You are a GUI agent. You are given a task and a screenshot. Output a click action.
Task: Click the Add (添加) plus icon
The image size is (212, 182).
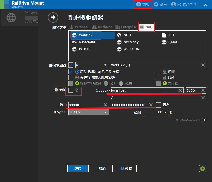[x=139, y=4]
